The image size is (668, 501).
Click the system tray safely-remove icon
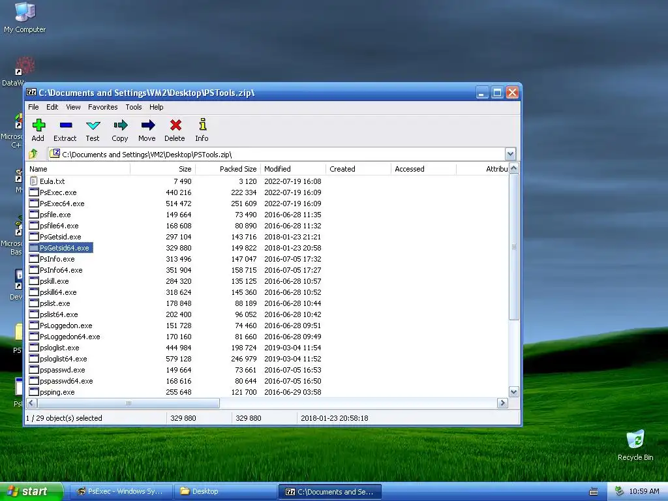click(619, 491)
